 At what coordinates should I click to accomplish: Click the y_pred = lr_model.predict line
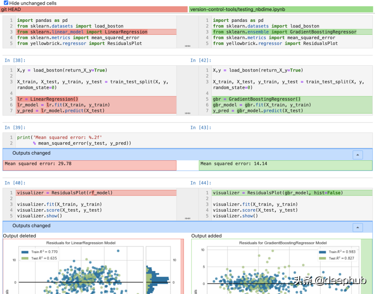point(96,111)
